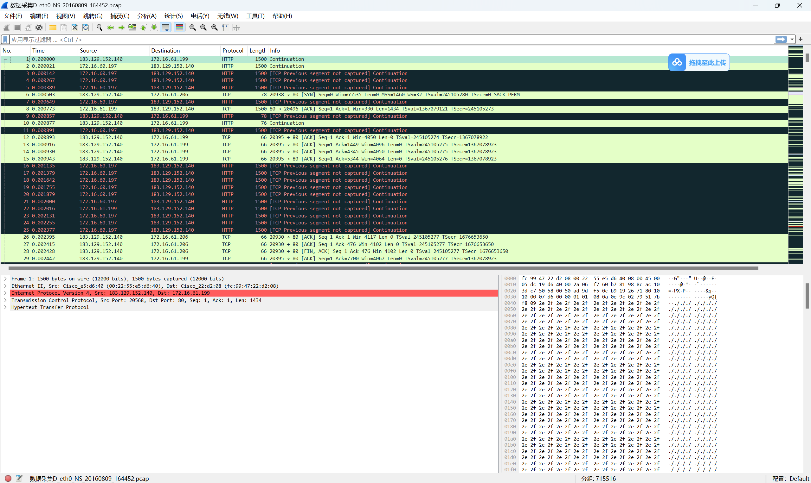Go forward to next packet (right arrow)
811x483 pixels.
[121, 28]
